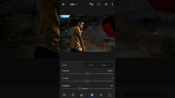Viewport: 175px width, 98px height.
Task: Select the Light sun icon tab
Action: pyautogui.click(x=92, y=95)
